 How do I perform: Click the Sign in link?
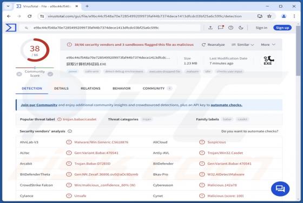(261, 28)
